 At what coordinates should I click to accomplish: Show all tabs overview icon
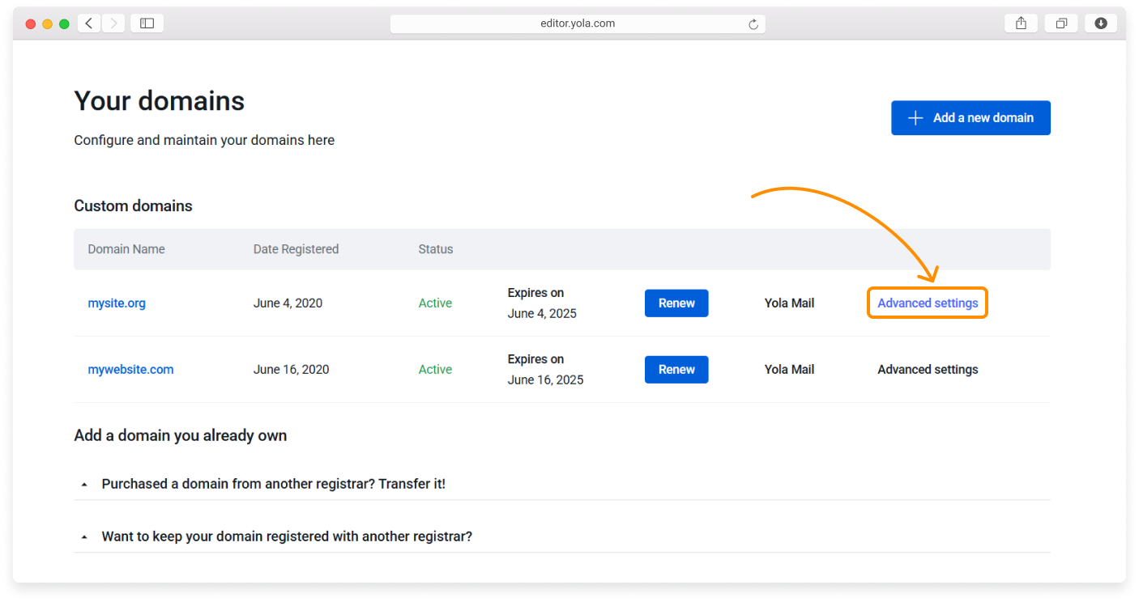point(1060,23)
